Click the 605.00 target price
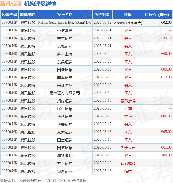 pos(166,132)
